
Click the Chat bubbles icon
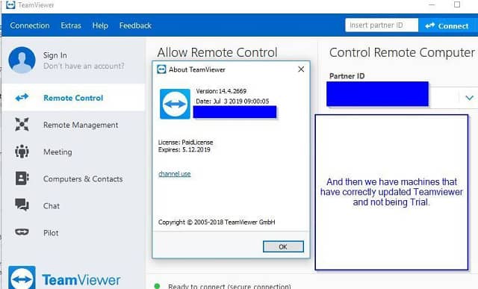coord(22,205)
